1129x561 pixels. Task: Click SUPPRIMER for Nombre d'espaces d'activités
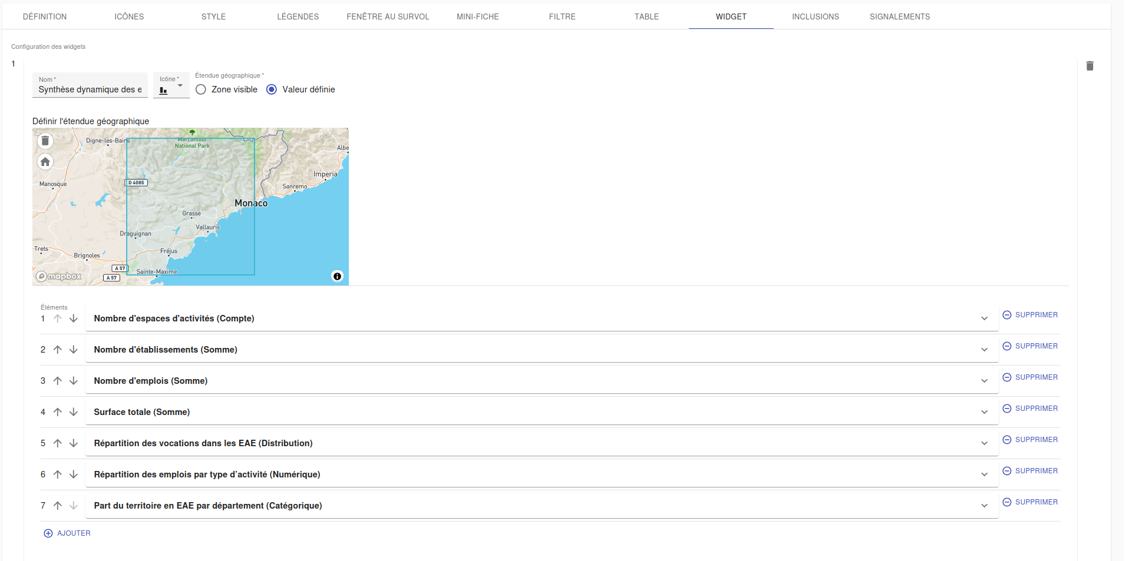click(x=1030, y=315)
